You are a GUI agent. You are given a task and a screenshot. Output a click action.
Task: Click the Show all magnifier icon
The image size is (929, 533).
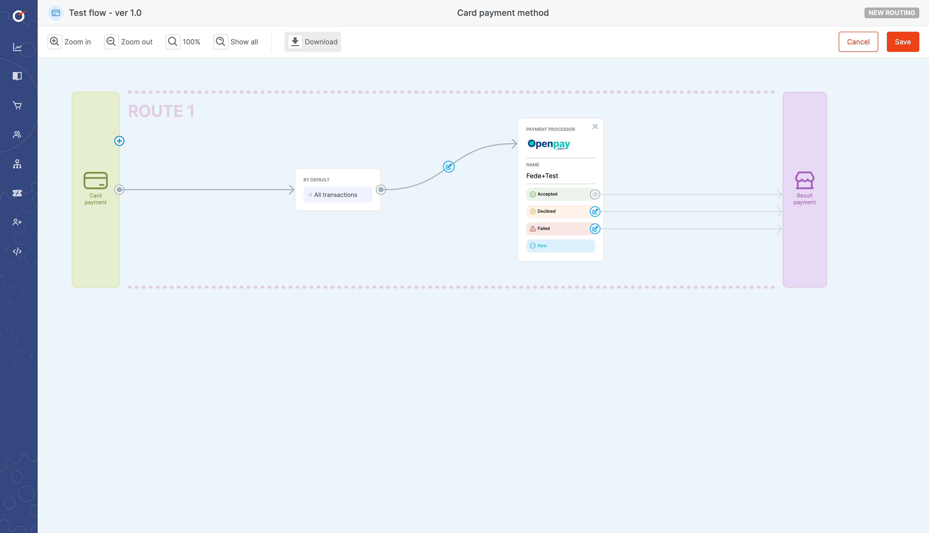tap(220, 41)
